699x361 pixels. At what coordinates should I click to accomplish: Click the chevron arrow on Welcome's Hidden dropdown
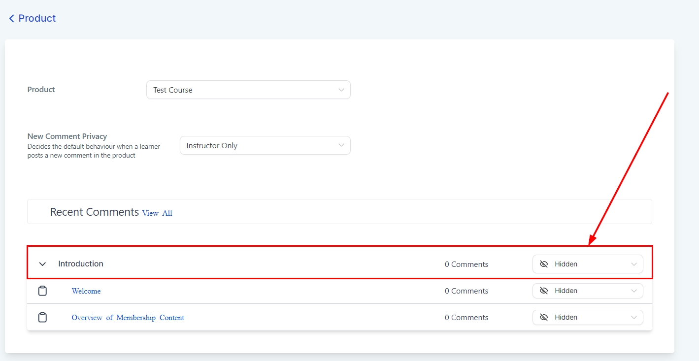(634, 291)
